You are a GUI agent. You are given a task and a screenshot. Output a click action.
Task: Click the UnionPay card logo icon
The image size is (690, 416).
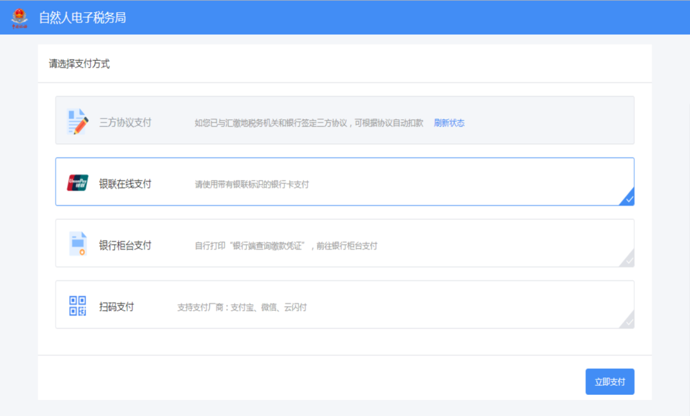pos(77,183)
